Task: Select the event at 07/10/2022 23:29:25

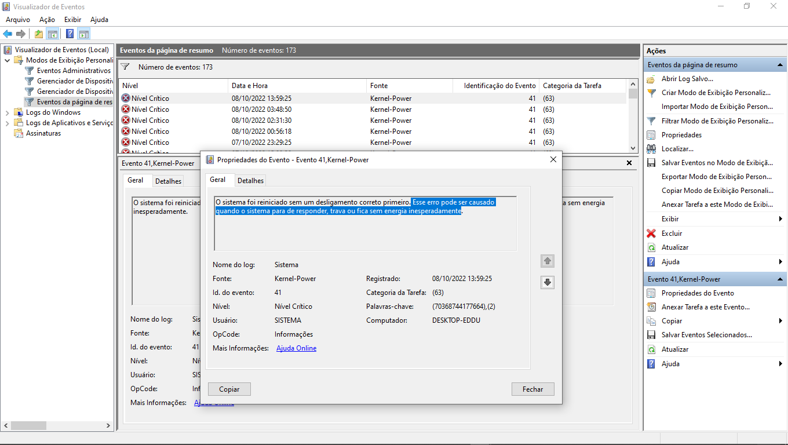Action: pos(373,143)
